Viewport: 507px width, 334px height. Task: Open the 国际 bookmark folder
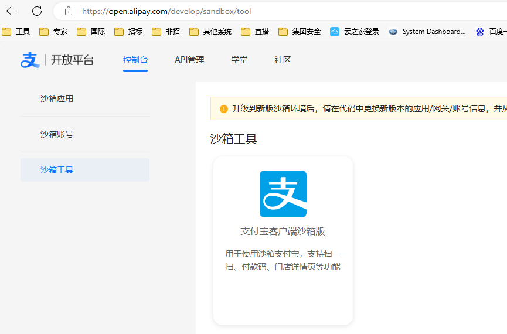[91, 32]
